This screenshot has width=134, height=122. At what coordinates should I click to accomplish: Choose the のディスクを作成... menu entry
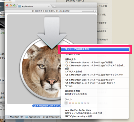(x=95, y=65)
